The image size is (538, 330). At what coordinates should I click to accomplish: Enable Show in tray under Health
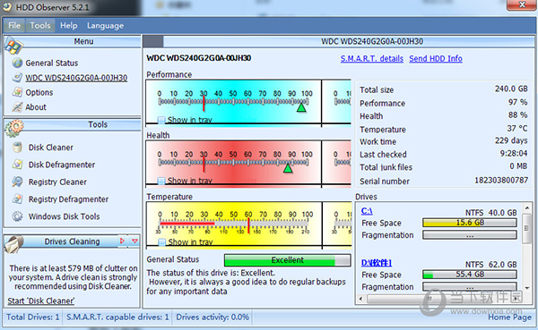(x=161, y=181)
